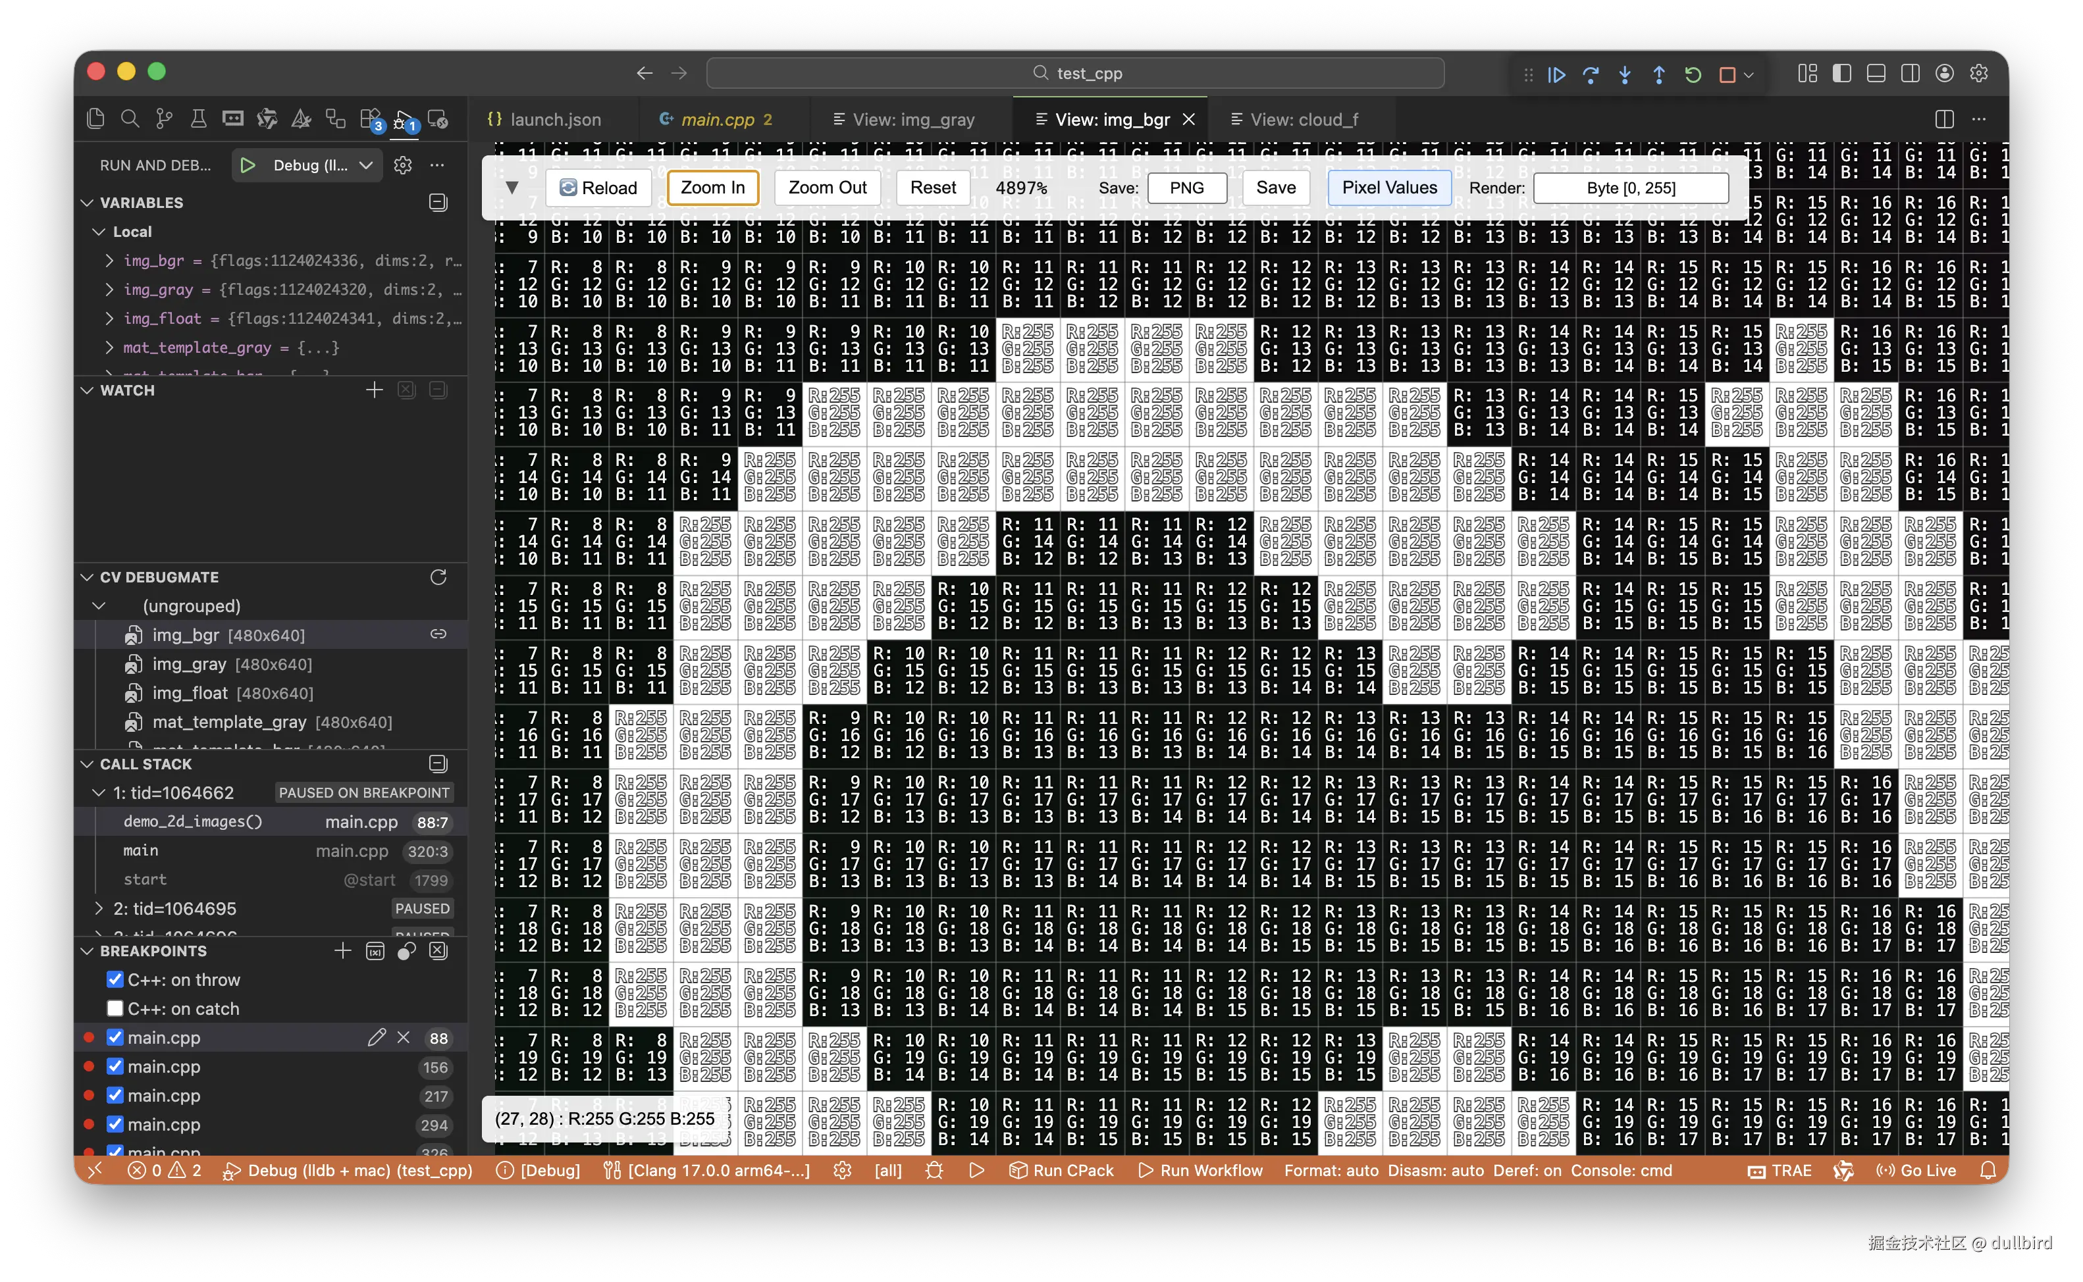Enable the C++: on catch breakpoint
The image size is (2083, 1282).
(115, 1008)
